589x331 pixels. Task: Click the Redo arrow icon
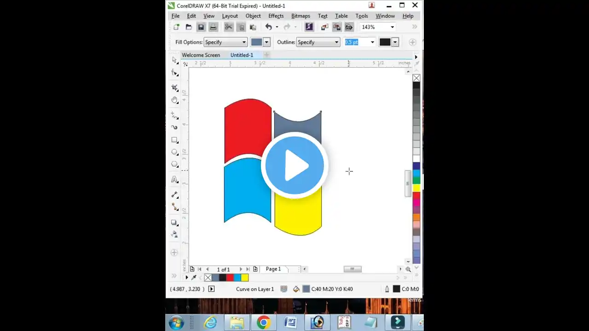point(287,27)
